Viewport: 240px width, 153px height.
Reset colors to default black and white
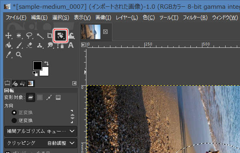(35, 74)
